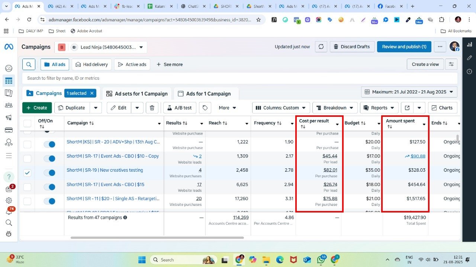Check the SR-17 Event Ads CBO $15 checkbox
Viewport: 476px width, 267px height.
pos(28,187)
